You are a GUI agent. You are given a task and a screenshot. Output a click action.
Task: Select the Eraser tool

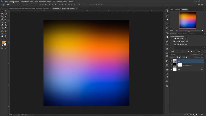[2, 25]
